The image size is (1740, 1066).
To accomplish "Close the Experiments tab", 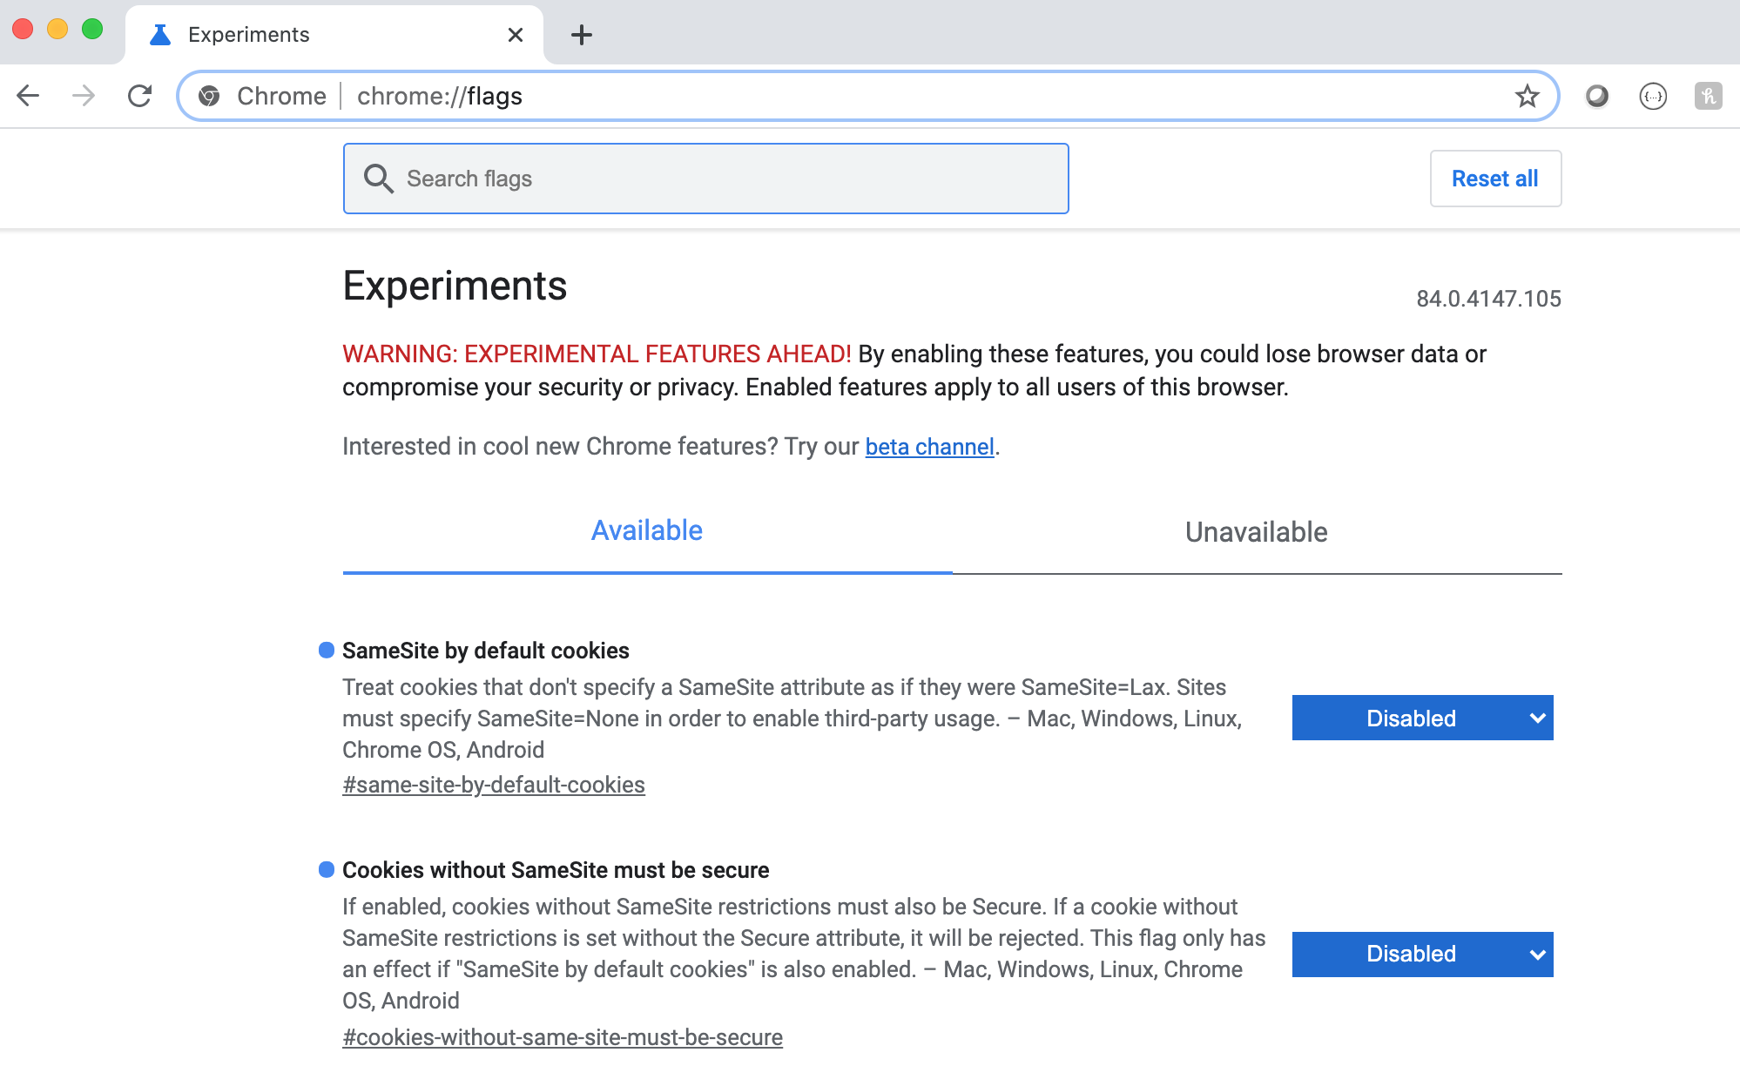I will (x=515, y=35).
